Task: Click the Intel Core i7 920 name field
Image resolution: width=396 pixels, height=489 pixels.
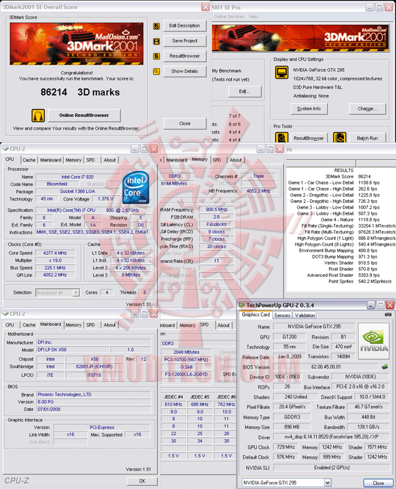Action: pos(78,177)
